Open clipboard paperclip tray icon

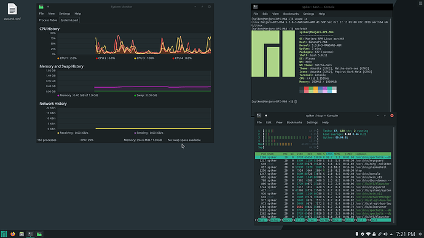coord(380,234)
